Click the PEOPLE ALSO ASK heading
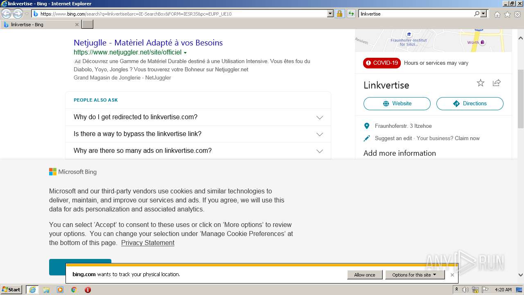 [96, 100]
